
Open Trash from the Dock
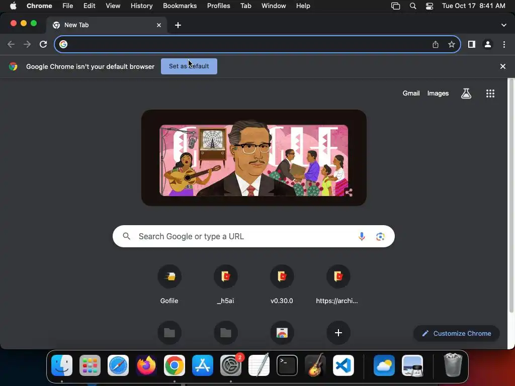pyautogui.click(x=453, y=365)
